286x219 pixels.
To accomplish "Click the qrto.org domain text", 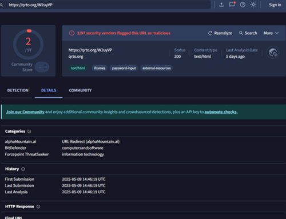I will [x=76, y=57].
